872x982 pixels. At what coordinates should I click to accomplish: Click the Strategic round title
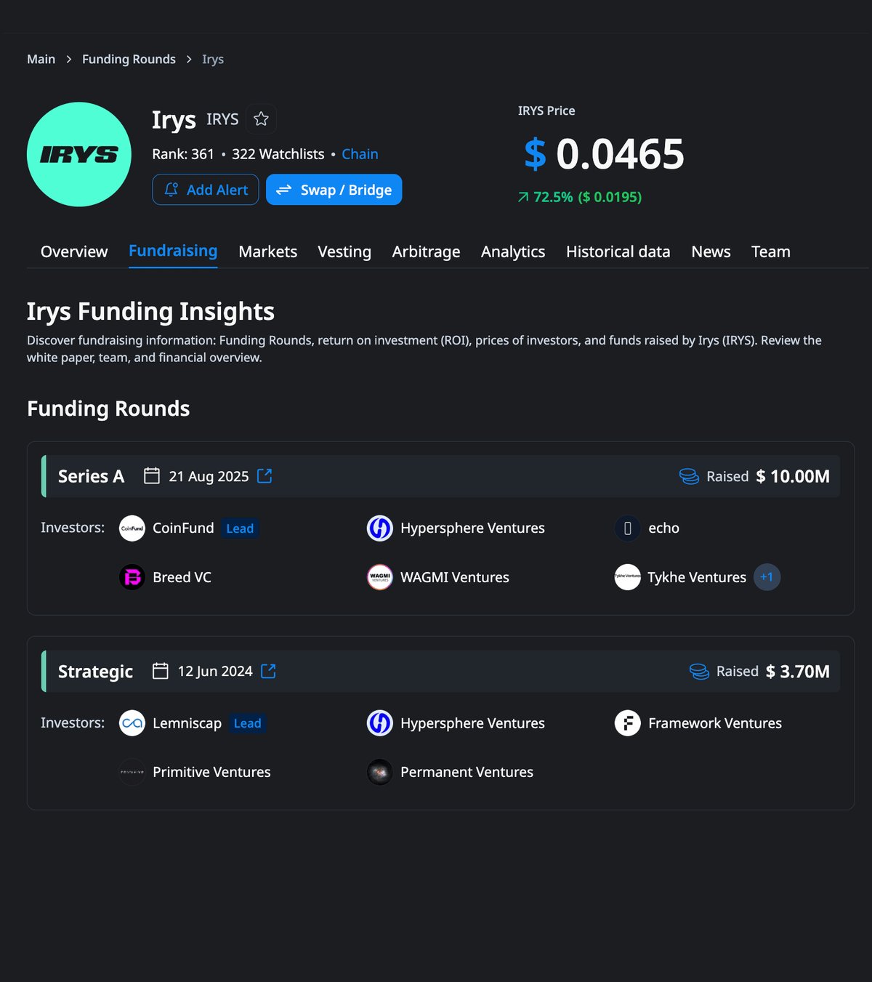pyautogui.click(x=95, y=671)
